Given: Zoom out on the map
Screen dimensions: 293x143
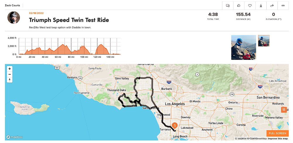Looking at the screenshot, I should [x=10, y=74].
